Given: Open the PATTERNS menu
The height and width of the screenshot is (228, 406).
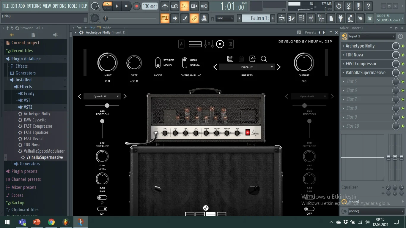Looking at the screenshot, I should click(x=34, y=6).
